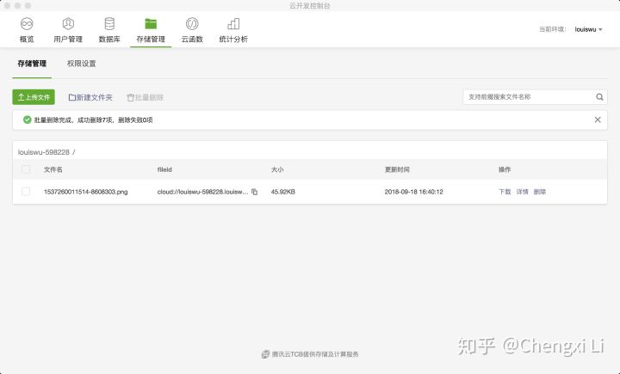Open the 数据库 database section

pos(109,30)
